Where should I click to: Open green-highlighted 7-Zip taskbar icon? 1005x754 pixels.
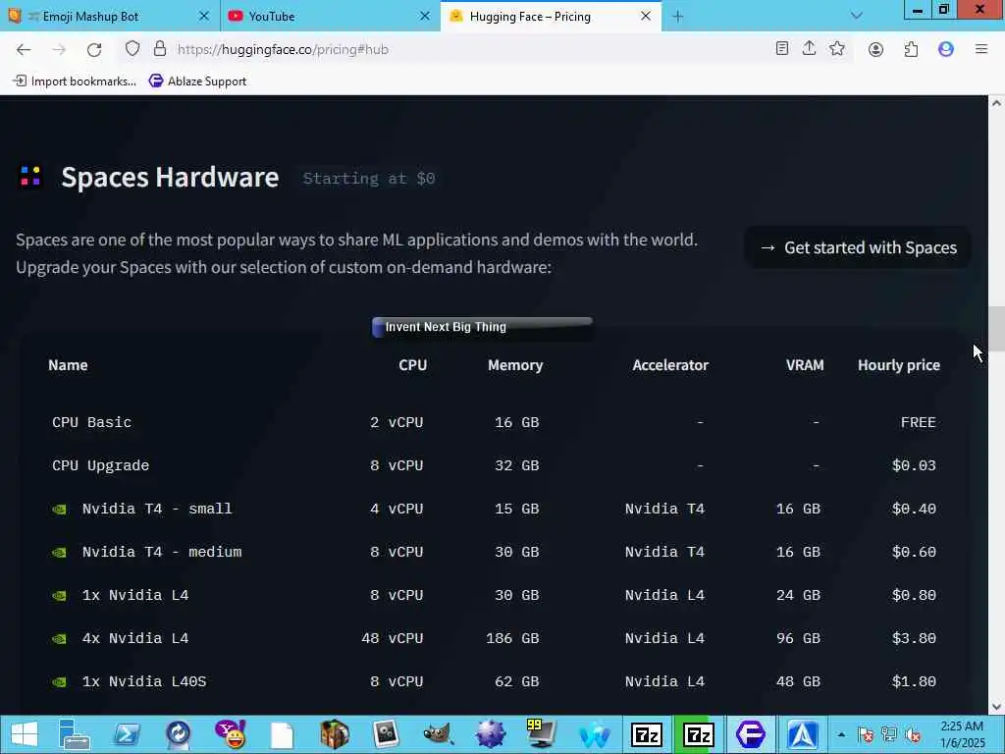pyautogui.click(x=698, y=734)
